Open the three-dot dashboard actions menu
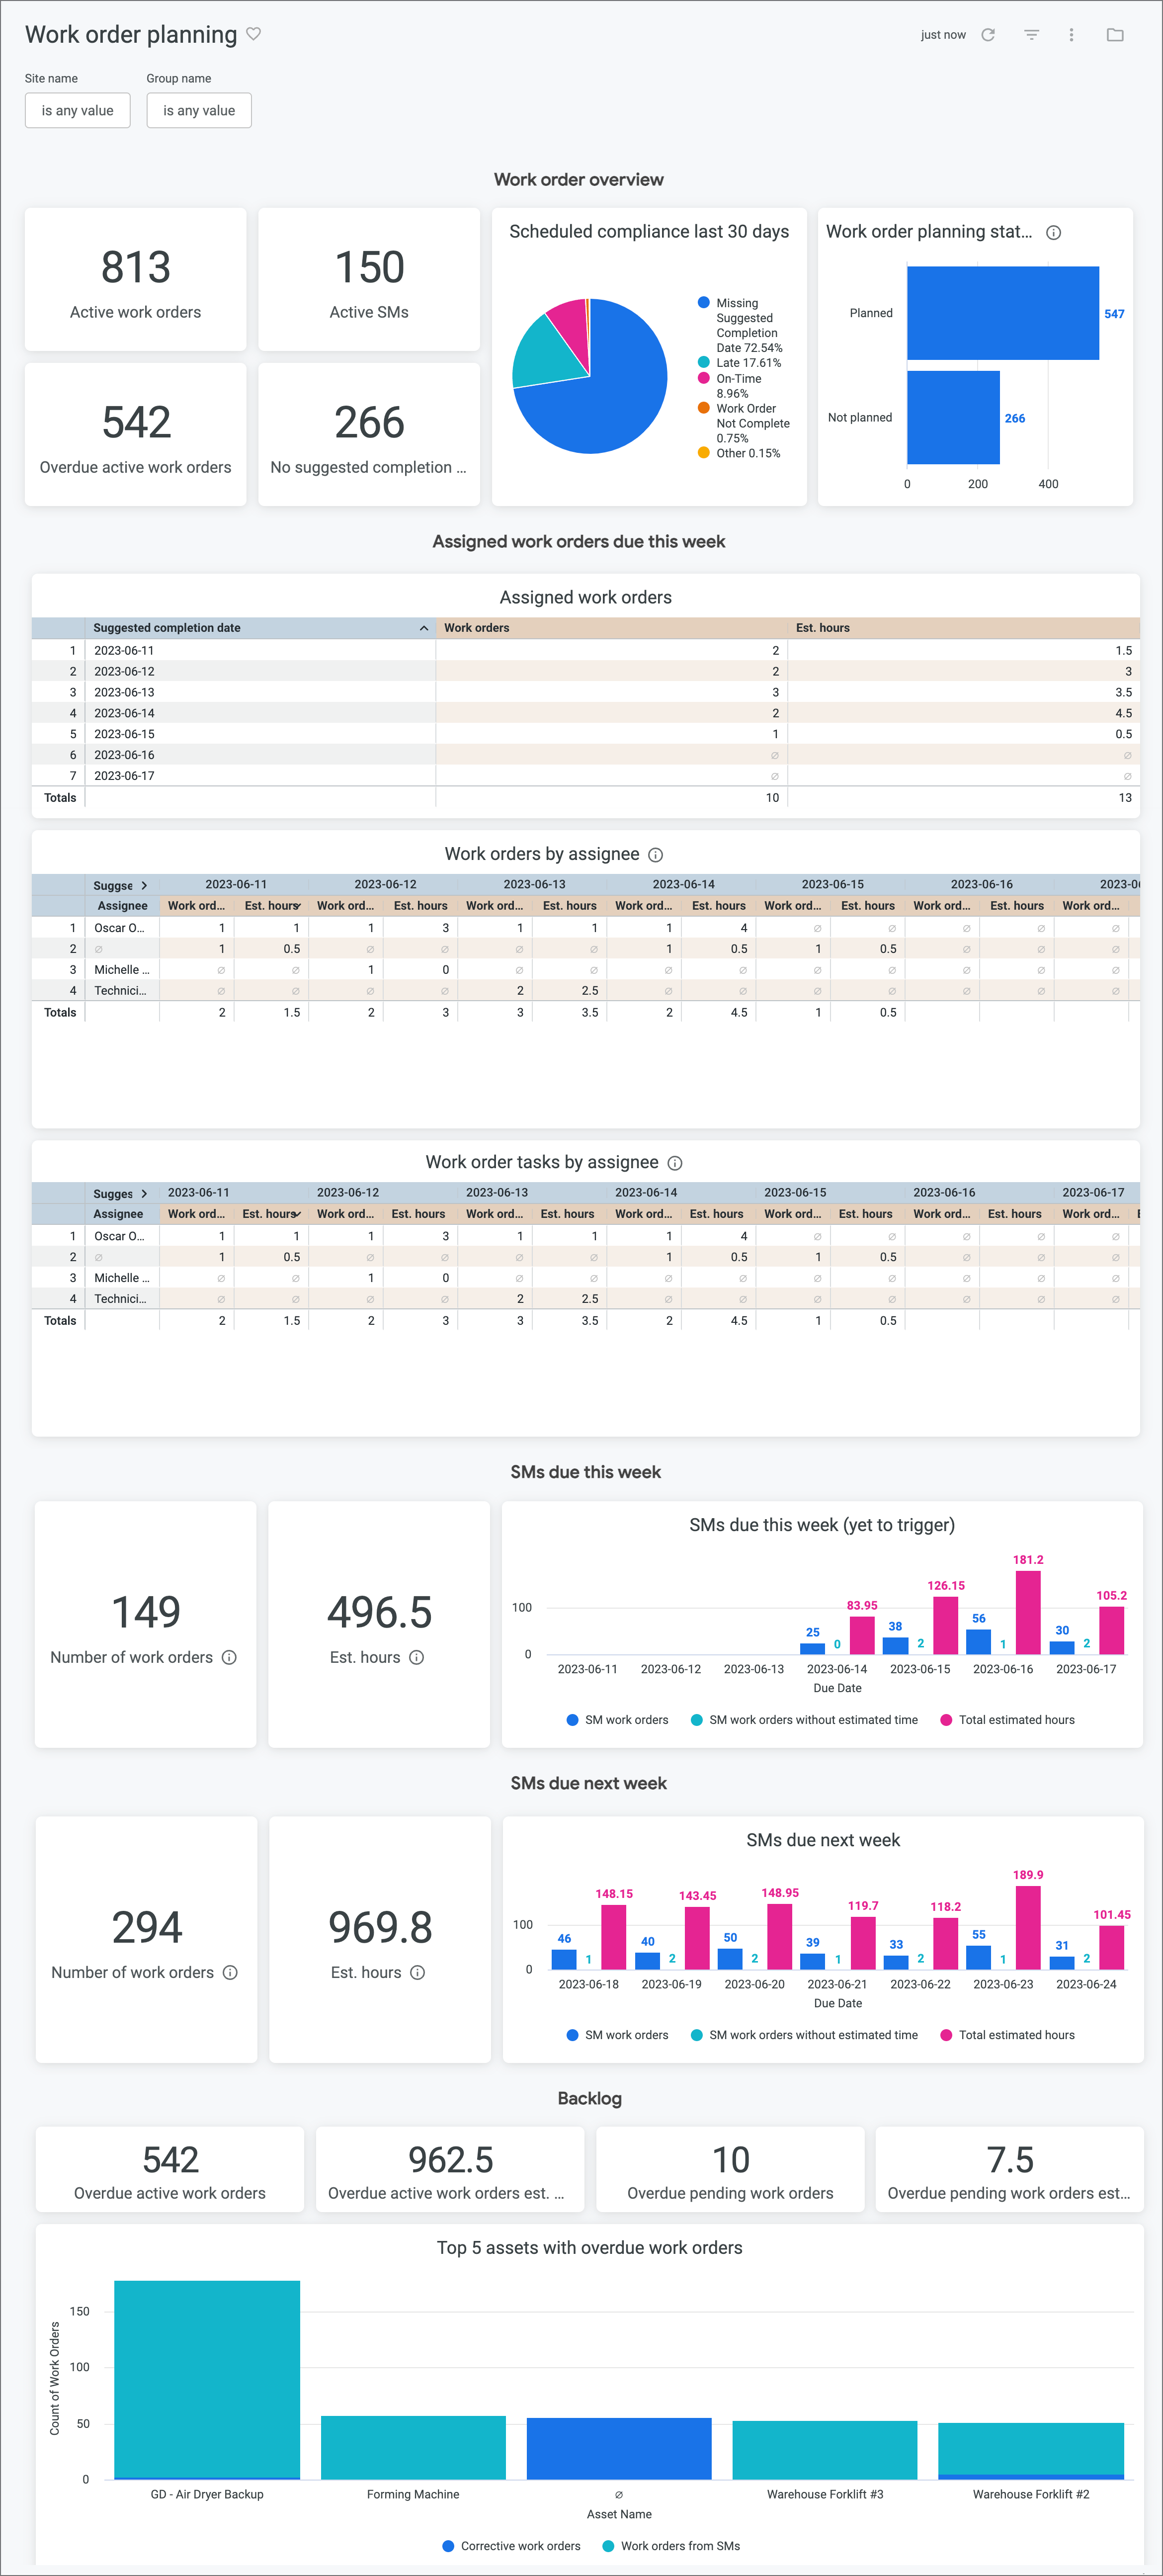Screen dimensions: 1163x2576 tap(1071, 35)
